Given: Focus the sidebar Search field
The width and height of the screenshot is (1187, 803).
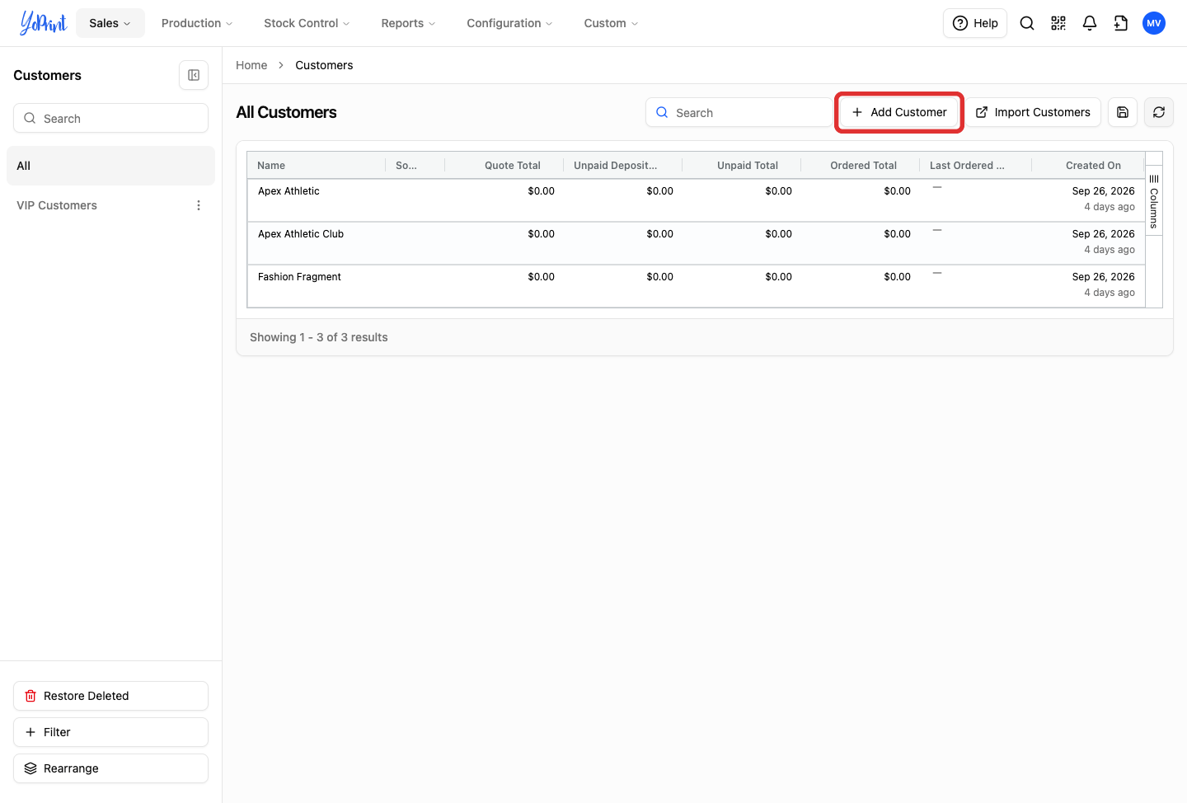Looking at the screenshot, I should tap(110, 118).
